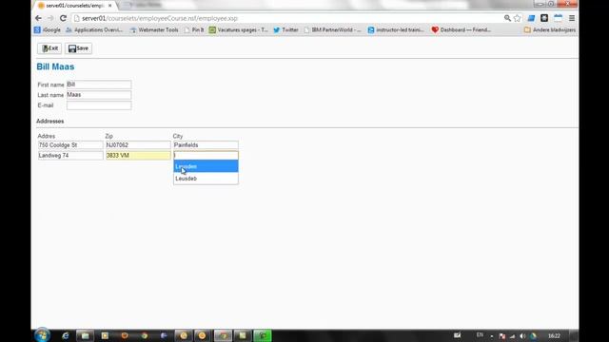The width and height of the screenshot is (609, 342).
Task: Open the Webmaster Tools bookmark
Action: 154,29
